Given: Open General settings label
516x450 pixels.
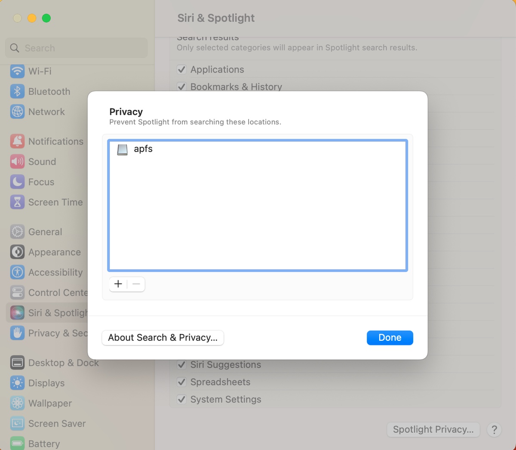Looking at the screenshot, I should click(45, 231).
